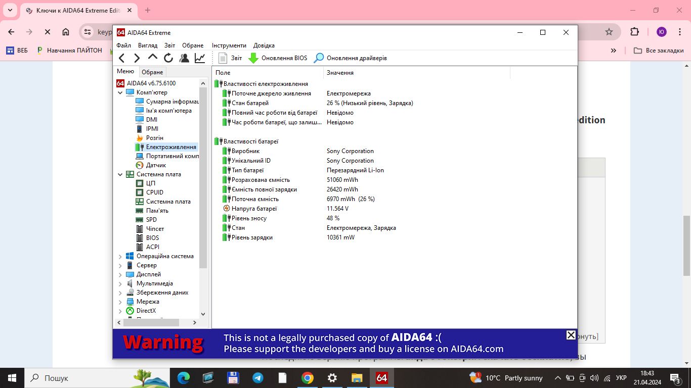691x388 pixels.
Task: Select the Чіпсет tree item
Action: pos(150,229)
